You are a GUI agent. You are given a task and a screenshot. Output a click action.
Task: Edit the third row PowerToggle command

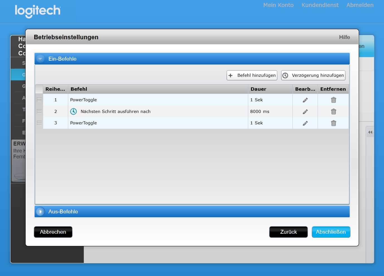point(305,123)
